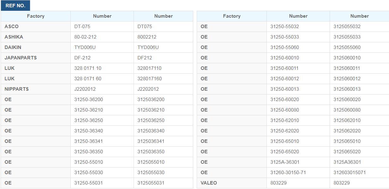This screenshot has height=189, width=389.
Task: Select number 31250-62020
Action: (x=284, y=131)
